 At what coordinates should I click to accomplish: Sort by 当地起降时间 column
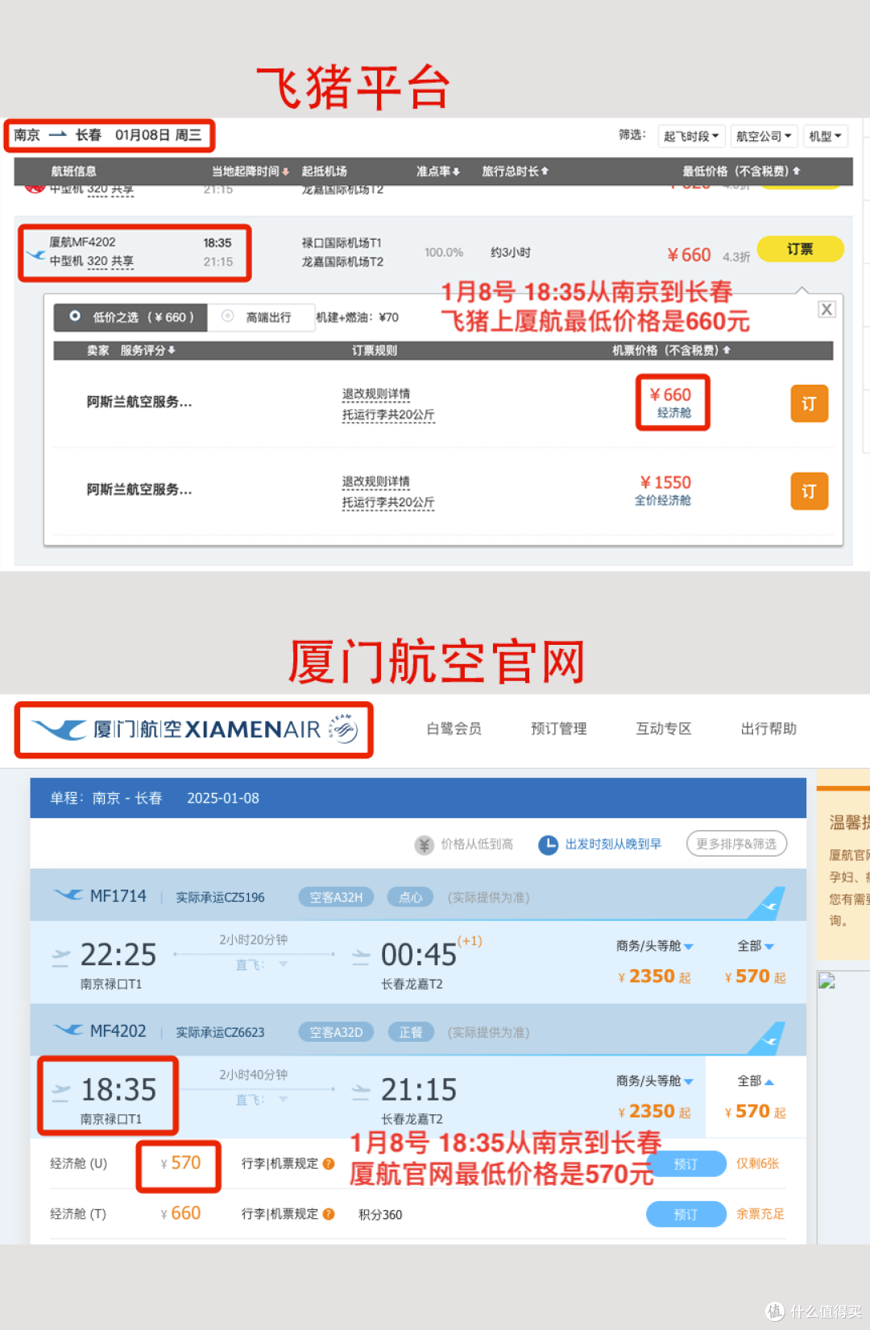point(250,171)
